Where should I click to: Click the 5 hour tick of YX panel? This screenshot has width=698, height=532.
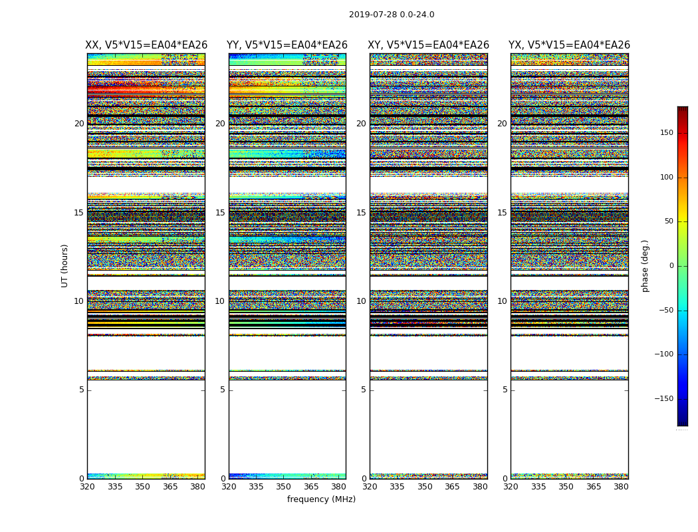505,390
